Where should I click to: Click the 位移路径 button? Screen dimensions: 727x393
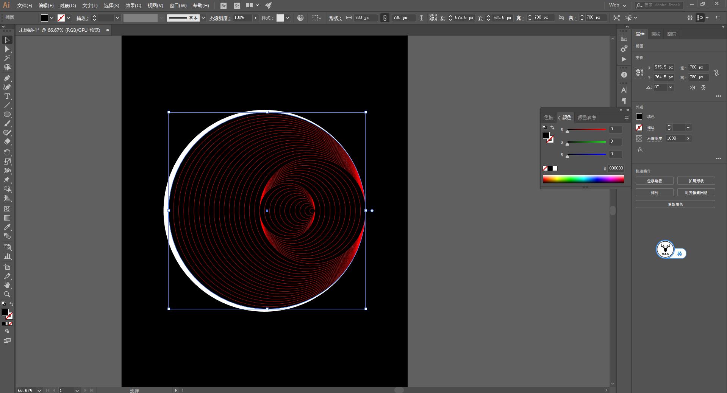click(654, 181)
